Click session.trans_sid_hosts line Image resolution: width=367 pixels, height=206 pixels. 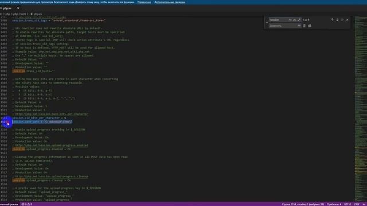click(33, 71)
